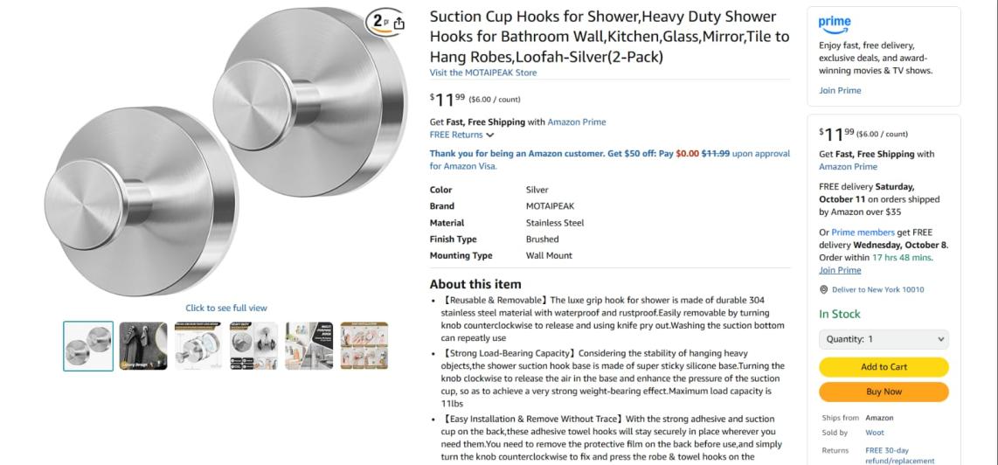Viewport: 998px width, 465px height.
Task: Click the share icon on product image
Action: tap(399, 24)
